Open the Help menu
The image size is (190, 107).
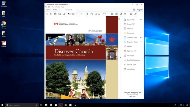point(62,7)
